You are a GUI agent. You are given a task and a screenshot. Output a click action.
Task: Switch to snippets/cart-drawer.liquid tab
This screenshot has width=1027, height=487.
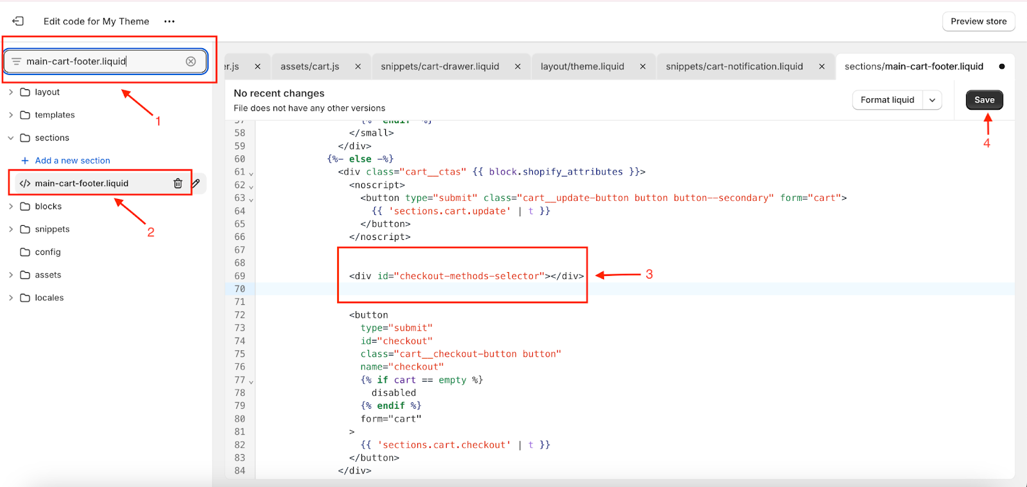440,66
